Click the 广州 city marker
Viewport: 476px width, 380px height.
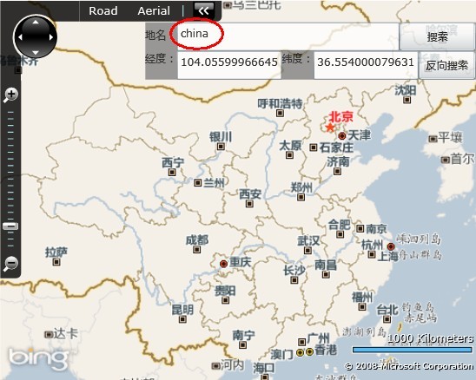[301, 342]
